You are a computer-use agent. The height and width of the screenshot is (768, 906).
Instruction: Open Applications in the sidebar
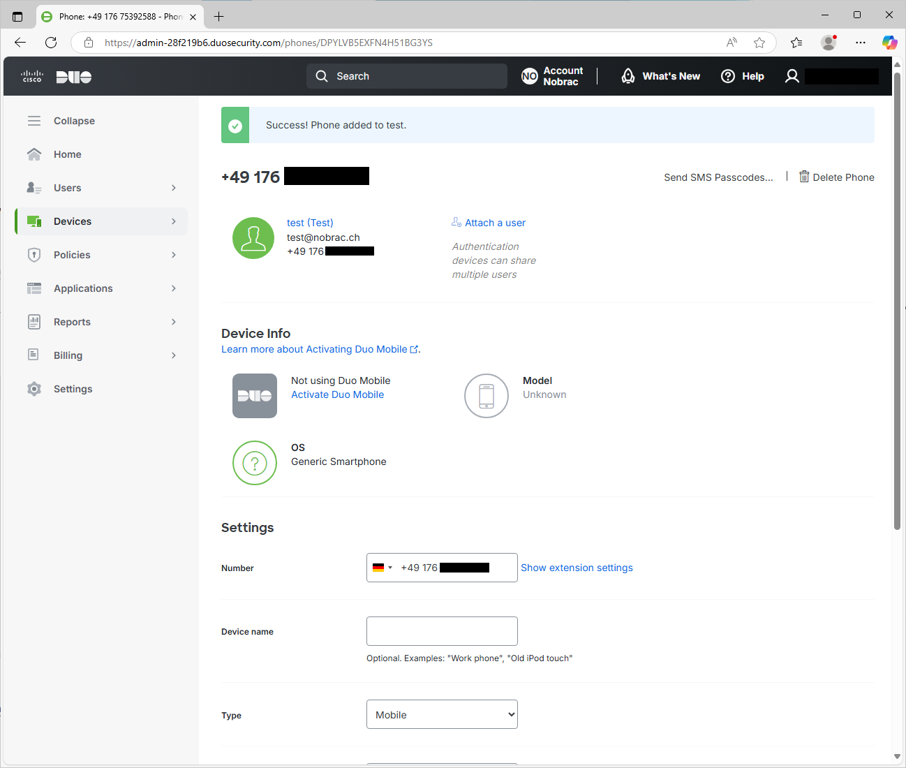pyautogui.click(x=101, y=288)
